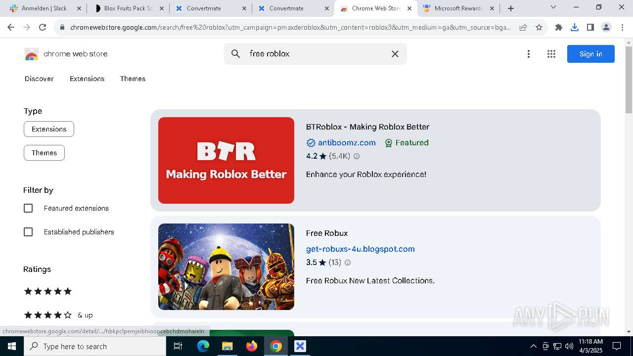
Task: Click the taskbar clock showing 11:18 AM
Action: [x=590, y=346]
